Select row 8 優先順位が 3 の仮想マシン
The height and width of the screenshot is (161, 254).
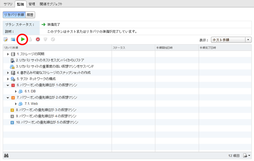click(127, 110)
